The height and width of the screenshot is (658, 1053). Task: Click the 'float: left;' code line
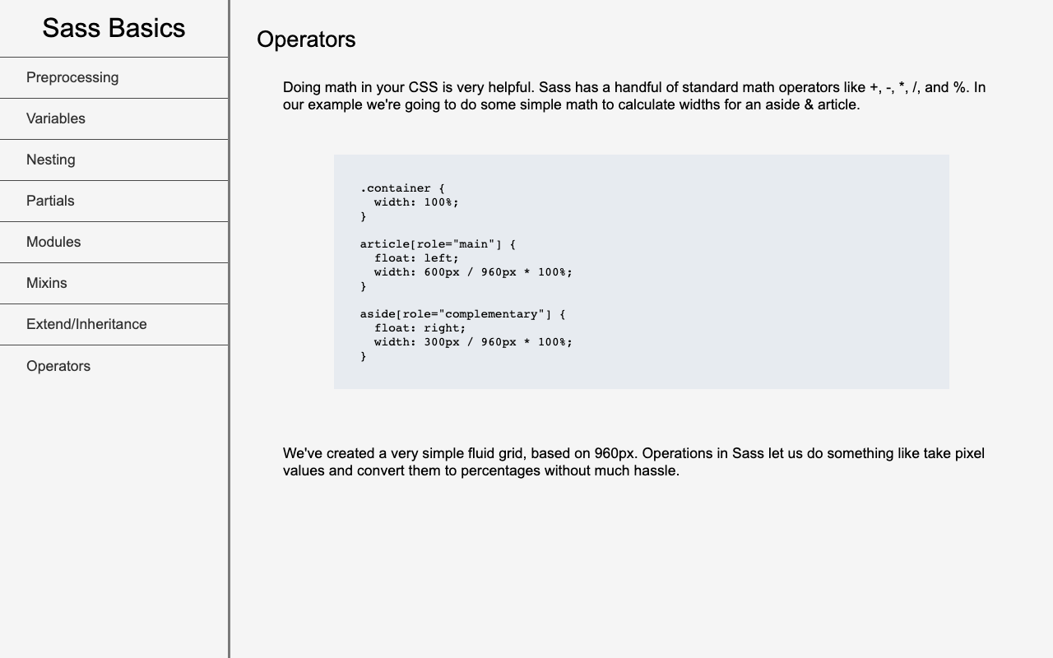[x=416, y=258]
